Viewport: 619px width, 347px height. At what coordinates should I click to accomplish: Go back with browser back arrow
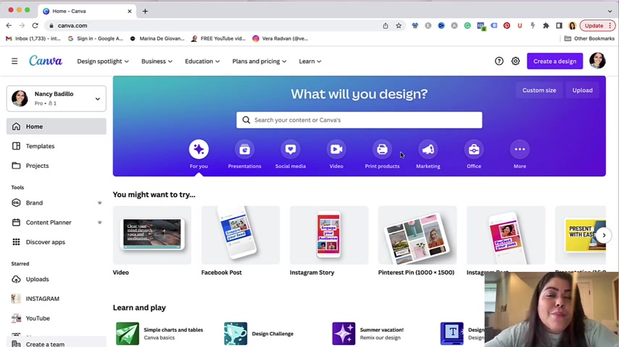9,25
